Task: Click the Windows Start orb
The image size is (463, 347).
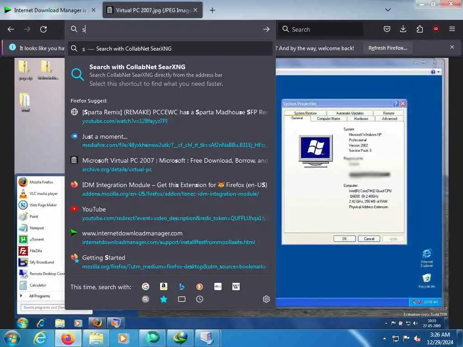Action: [12, 338]
